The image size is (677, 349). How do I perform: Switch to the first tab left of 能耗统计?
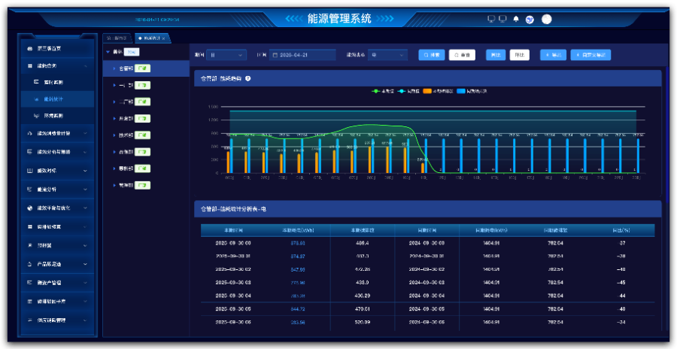point(117,38)
